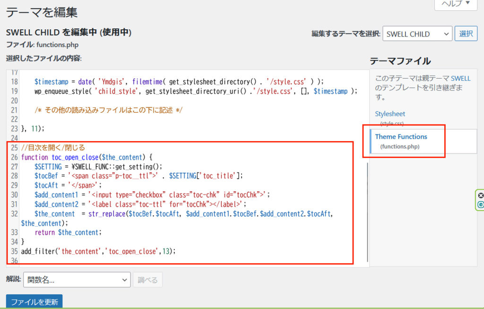Screen dimensions: 484x309
Task: Open the theme selector showing SWELL CHILD
Action: click(x=417, y=34)
